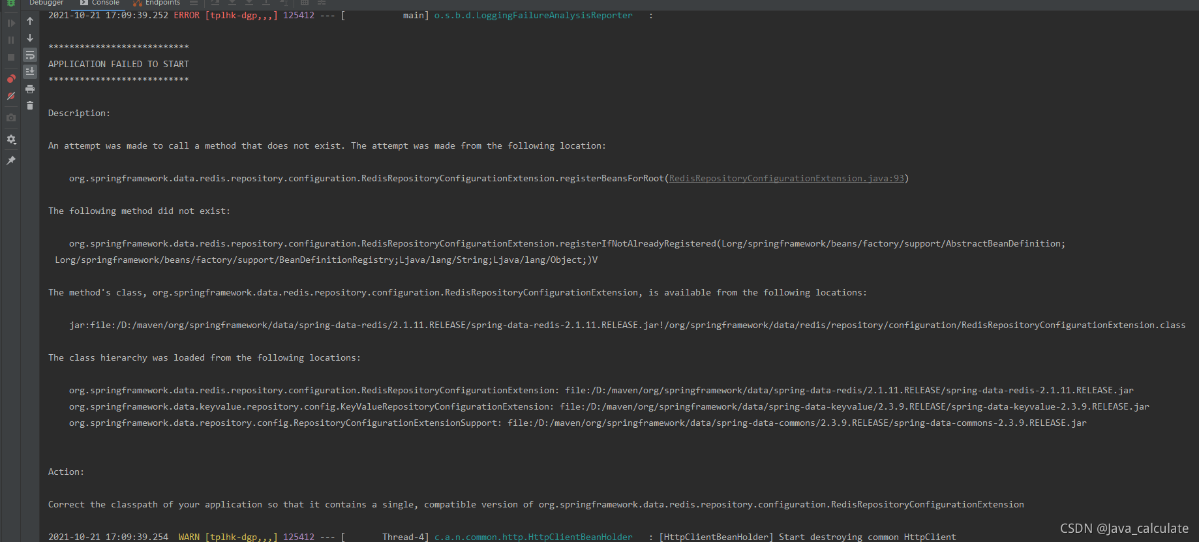This screenshot has width=1199, height=542.
Task: Toggle Soft-Wrap in the console
Action: click(x=30, y=55)
